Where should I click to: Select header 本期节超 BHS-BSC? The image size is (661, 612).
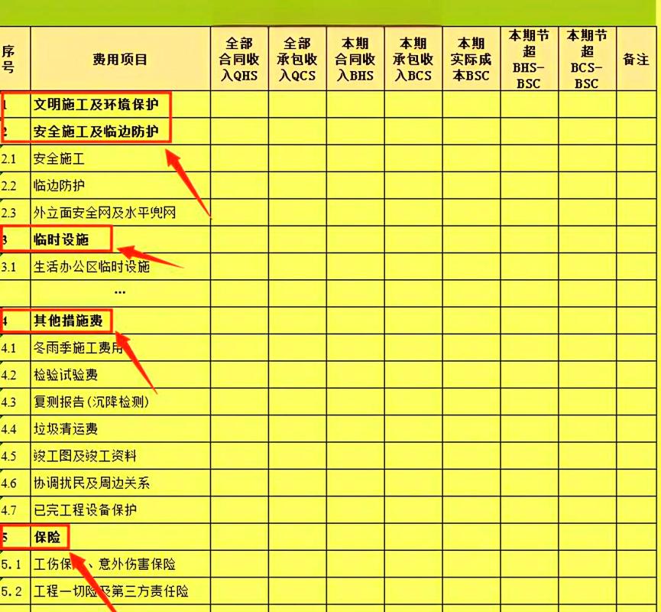530,59
